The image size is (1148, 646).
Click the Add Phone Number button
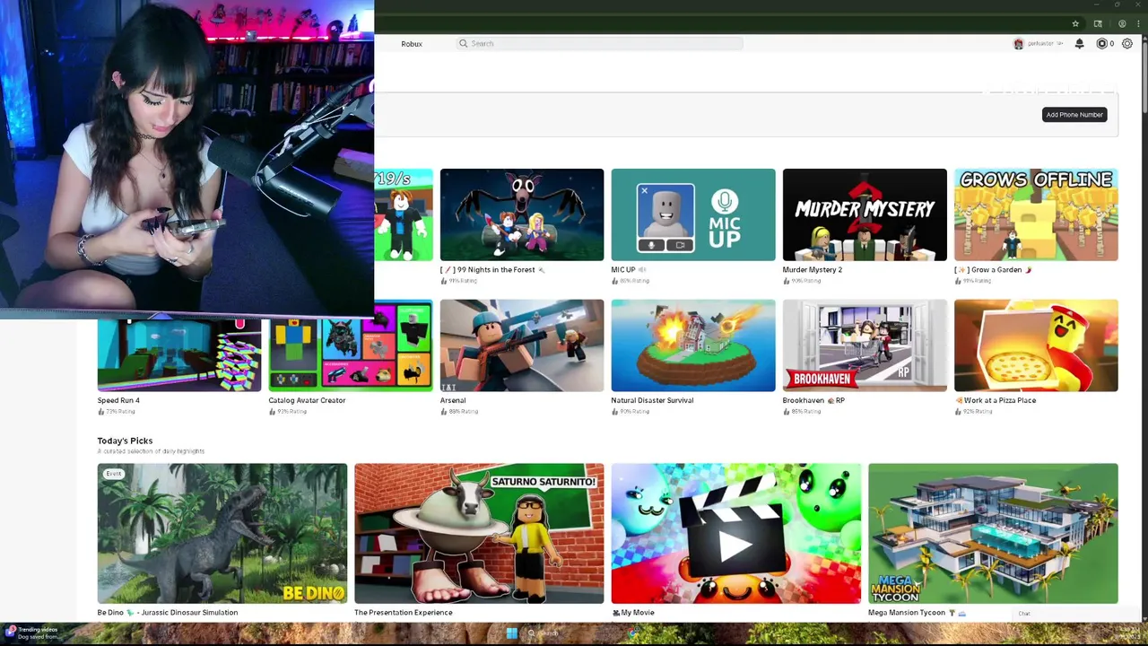point(1074,115)
